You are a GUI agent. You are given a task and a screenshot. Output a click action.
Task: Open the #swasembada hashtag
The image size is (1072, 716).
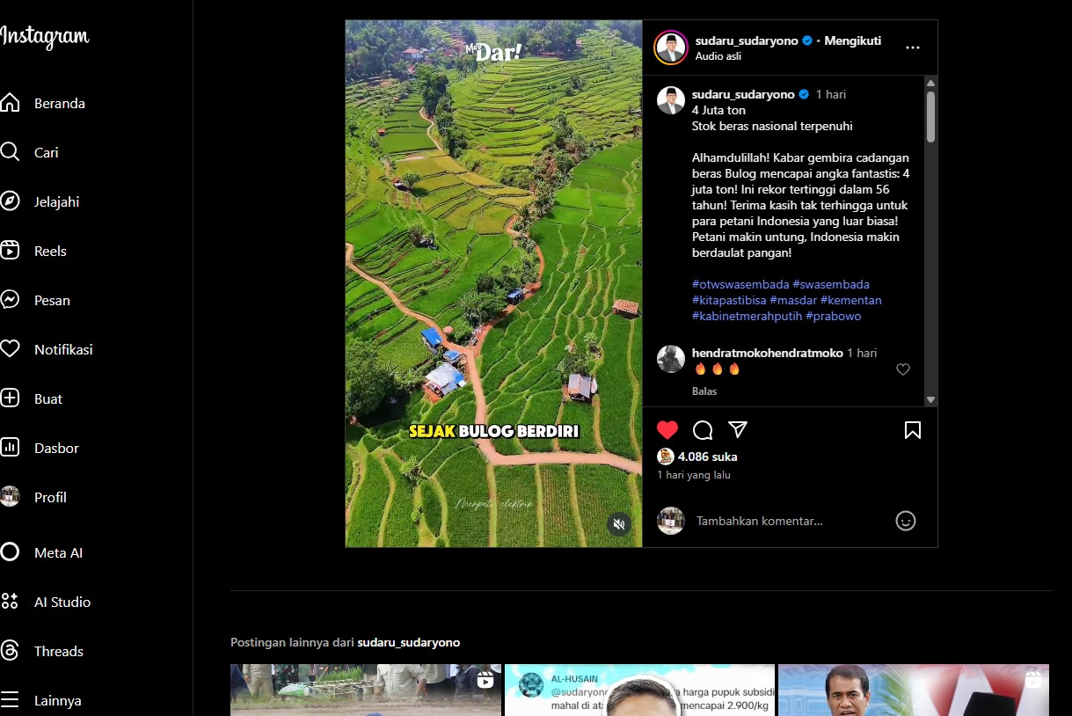pos(831,284)
